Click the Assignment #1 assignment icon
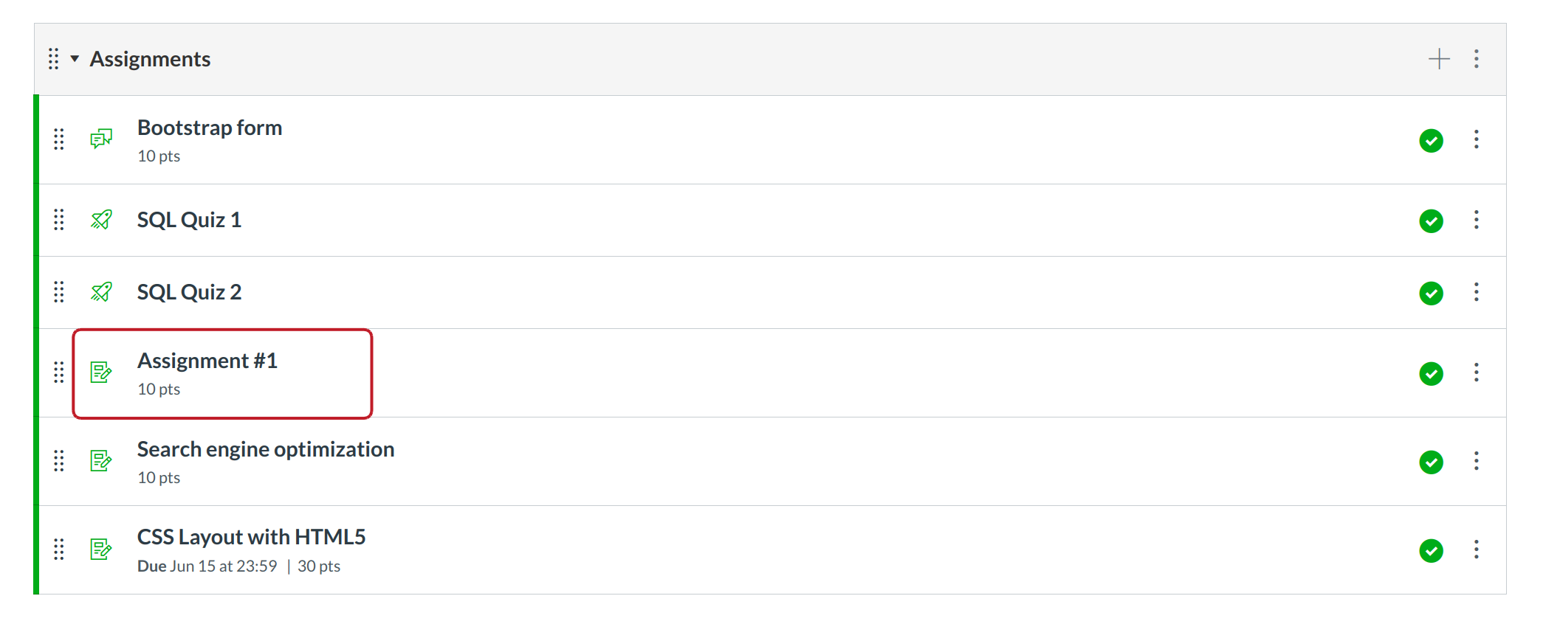Viewport: 1543px width, 624px height. 101,372
